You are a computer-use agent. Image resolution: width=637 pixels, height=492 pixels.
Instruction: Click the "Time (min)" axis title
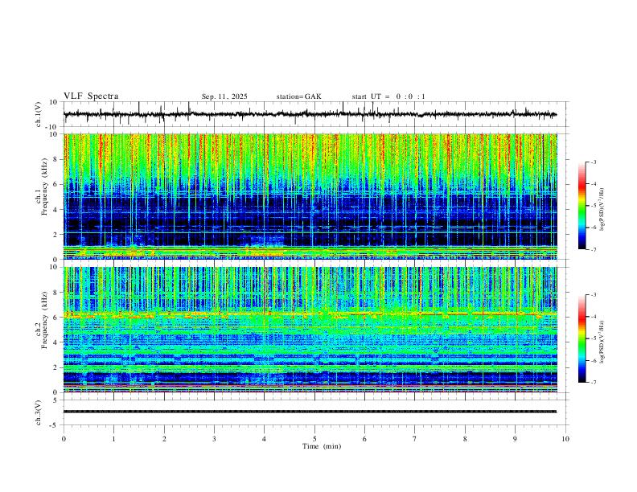[x=322, y=446]
